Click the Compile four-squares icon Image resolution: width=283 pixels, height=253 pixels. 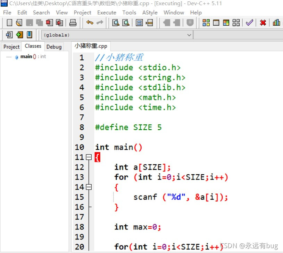coord(206,23)
